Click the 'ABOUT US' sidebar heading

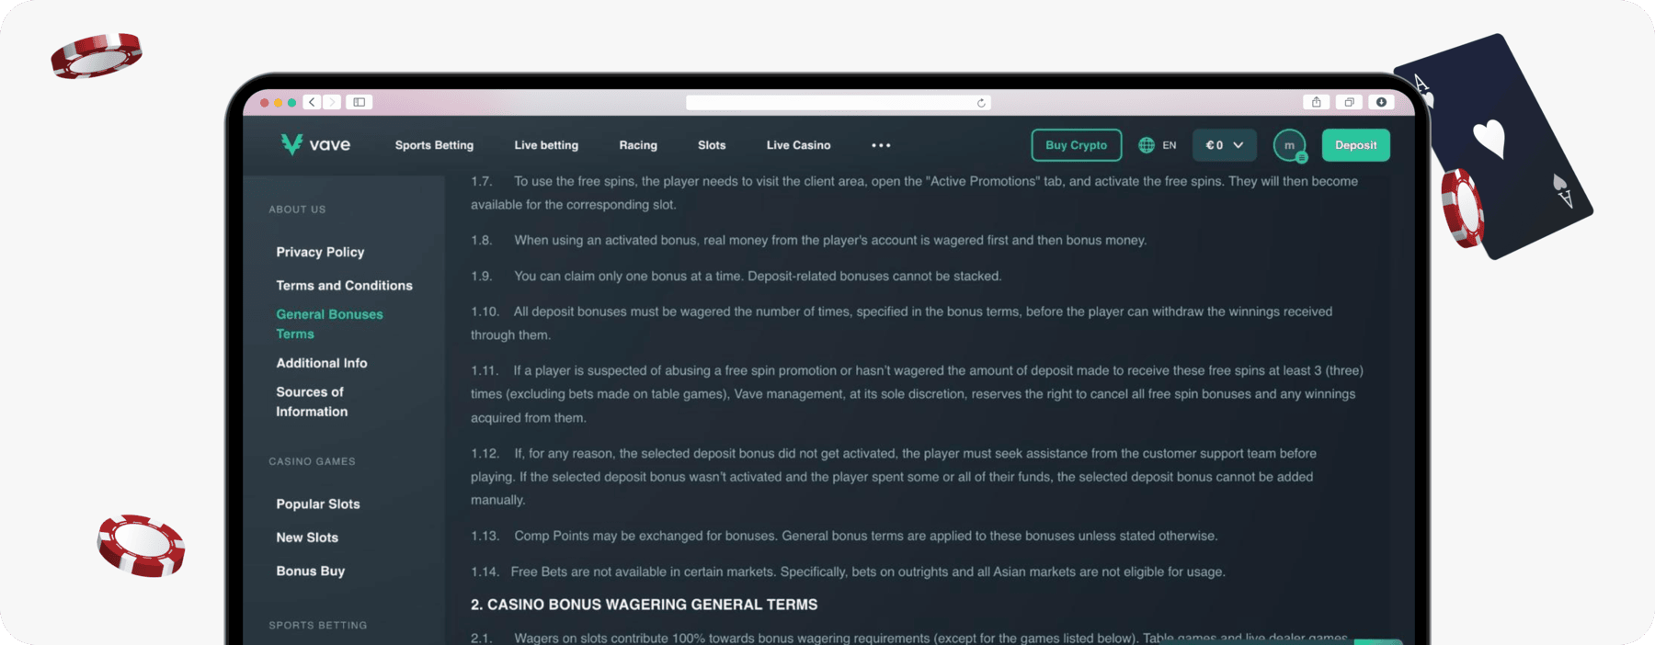[x=297, y=209]
